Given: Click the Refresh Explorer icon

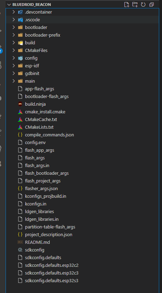Looking at the screenshot, I should (x=143, y=5).
